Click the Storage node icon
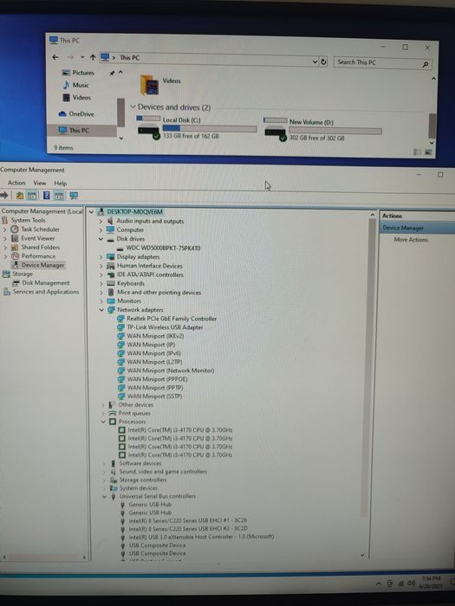Viewport: 455px width, 606px height. point(5,274)
